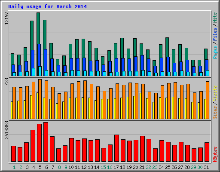Click the green hits bar for day 25
The width and height of the screenshot is (220, 172).
(x=167, y=47)
